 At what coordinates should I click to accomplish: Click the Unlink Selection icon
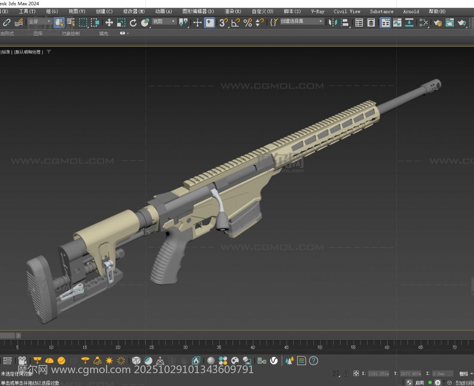pos(7,23)
